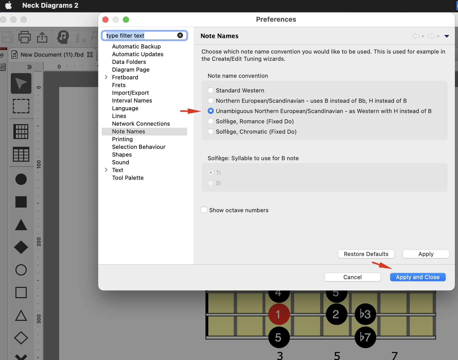The image size is (458, 360).
Task: Select Northern European/Scandinavian convention
Action: click(211, 100)
